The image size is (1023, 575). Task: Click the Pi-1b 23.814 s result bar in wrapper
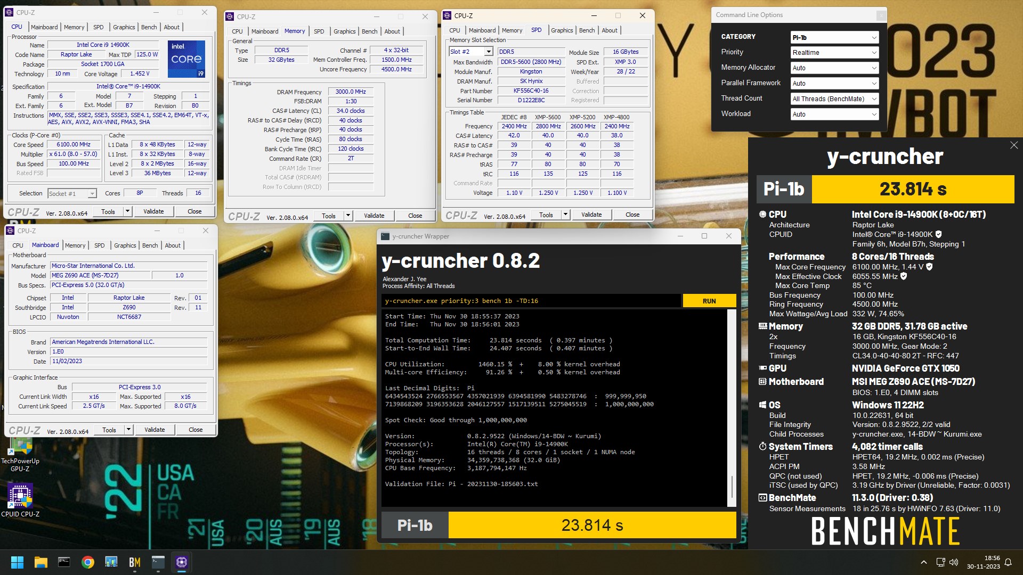[x=559, y=525]
